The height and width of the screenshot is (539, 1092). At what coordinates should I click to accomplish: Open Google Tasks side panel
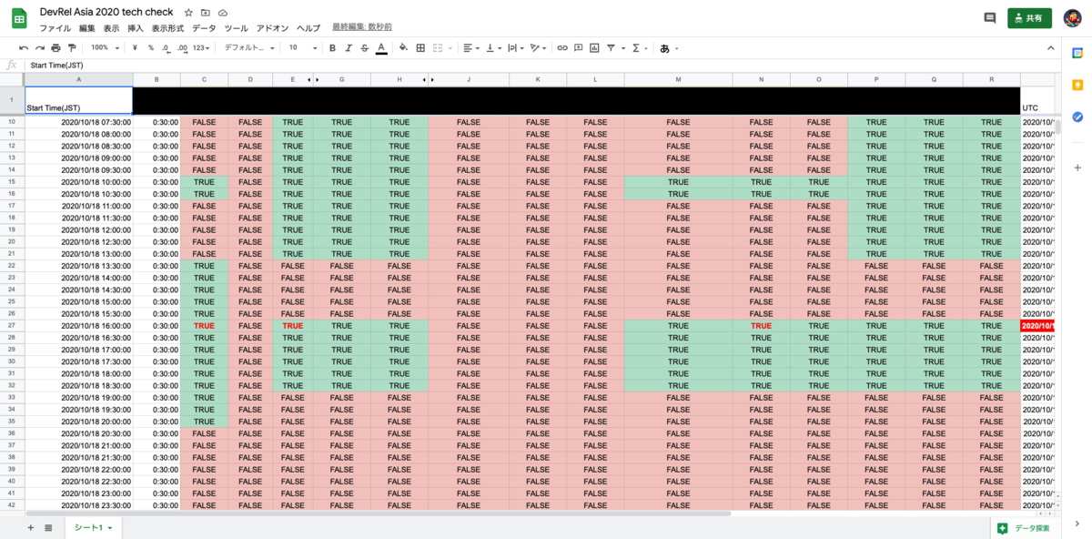tap(1077, 117)
